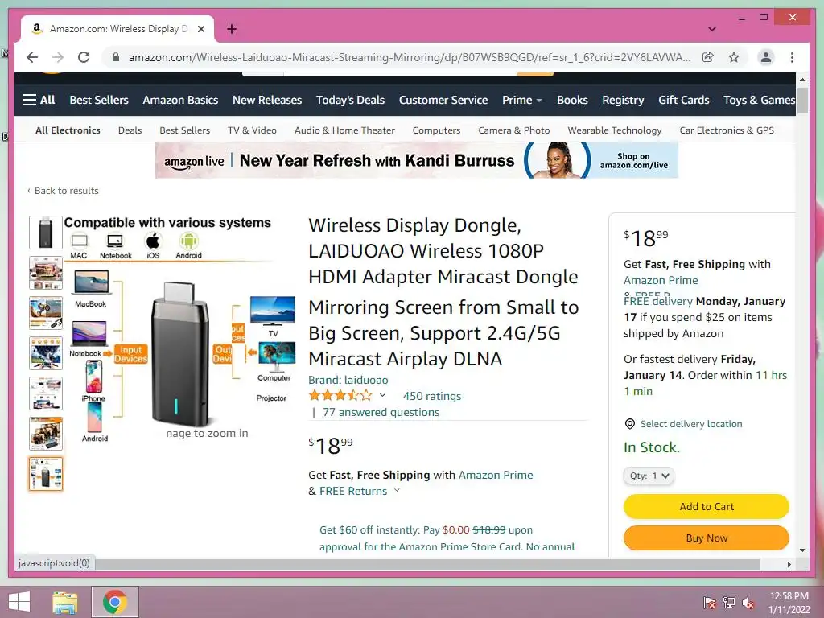Click the browser forward arrow
The width and height of the screenshot is (824, 618).
(58, 57)
